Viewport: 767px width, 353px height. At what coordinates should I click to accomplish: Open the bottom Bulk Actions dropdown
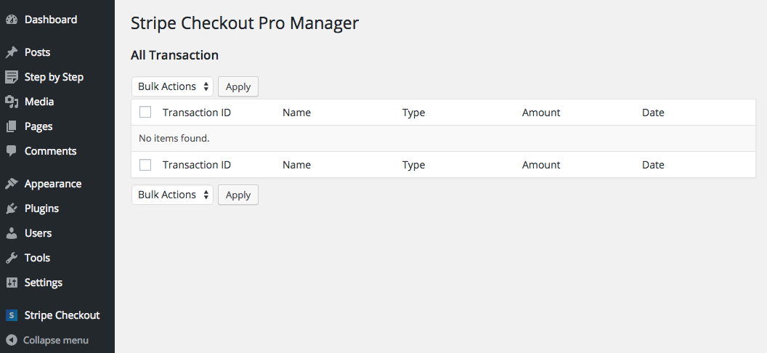tap(172, 195)
